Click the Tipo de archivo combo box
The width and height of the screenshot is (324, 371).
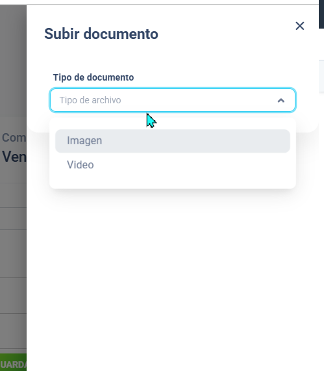click(173, 100)
